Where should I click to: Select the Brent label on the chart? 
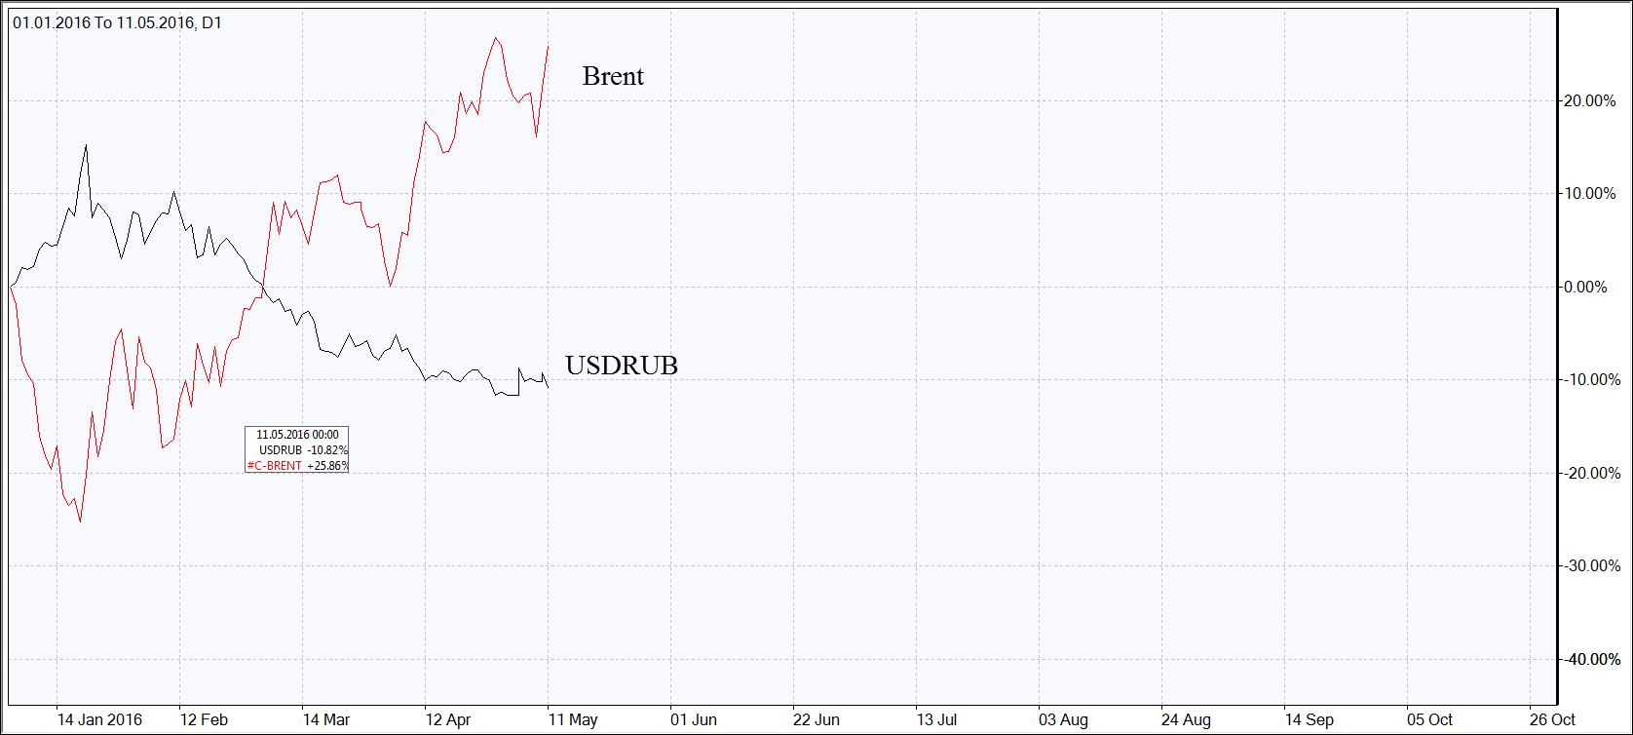click(x=613, y=76)
